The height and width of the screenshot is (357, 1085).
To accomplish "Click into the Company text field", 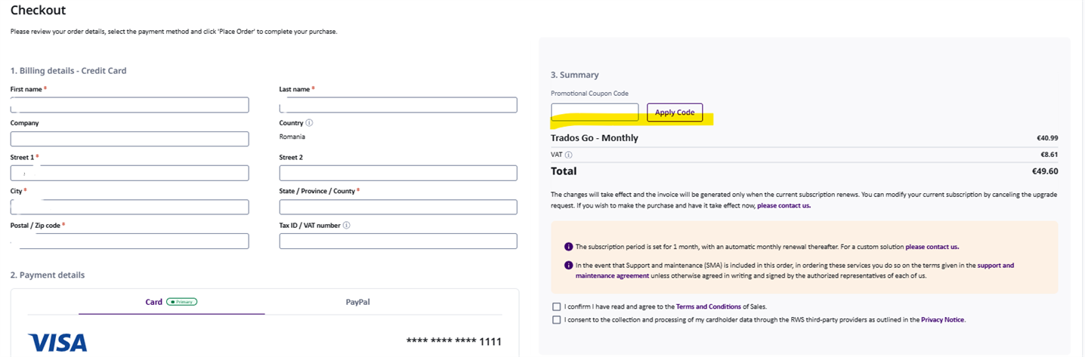I will click(129, 139).
